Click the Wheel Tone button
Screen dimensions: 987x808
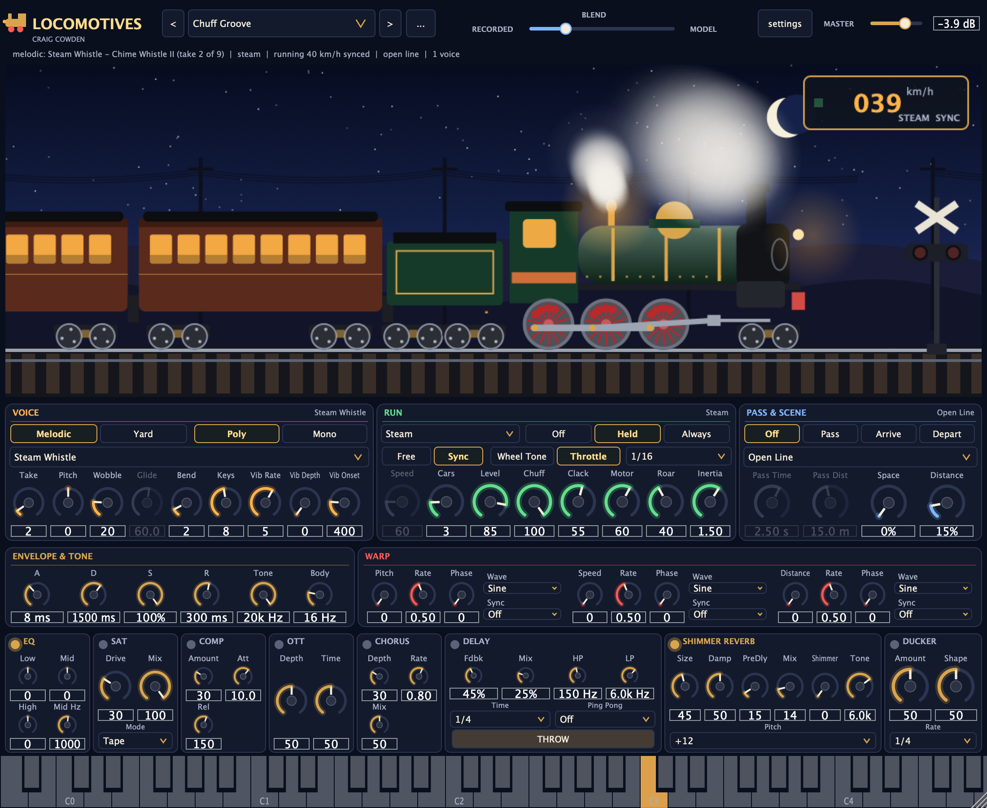(x=521, y=456)
